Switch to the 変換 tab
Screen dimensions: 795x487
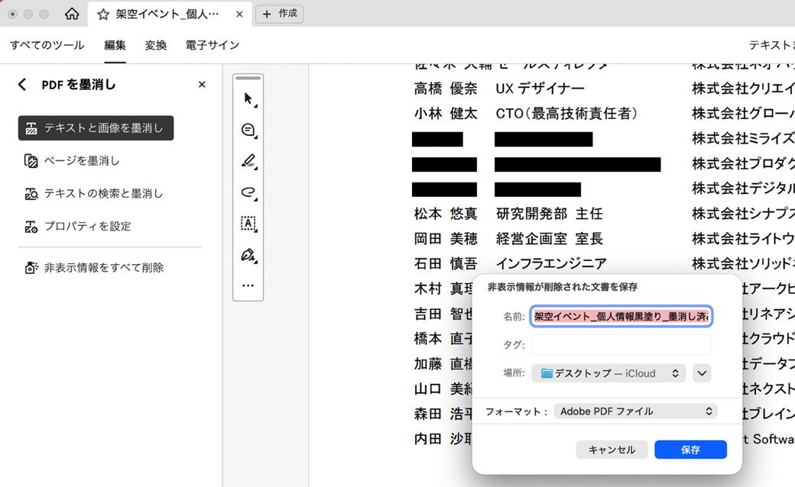pyautogui.click(x=156, y=45)
